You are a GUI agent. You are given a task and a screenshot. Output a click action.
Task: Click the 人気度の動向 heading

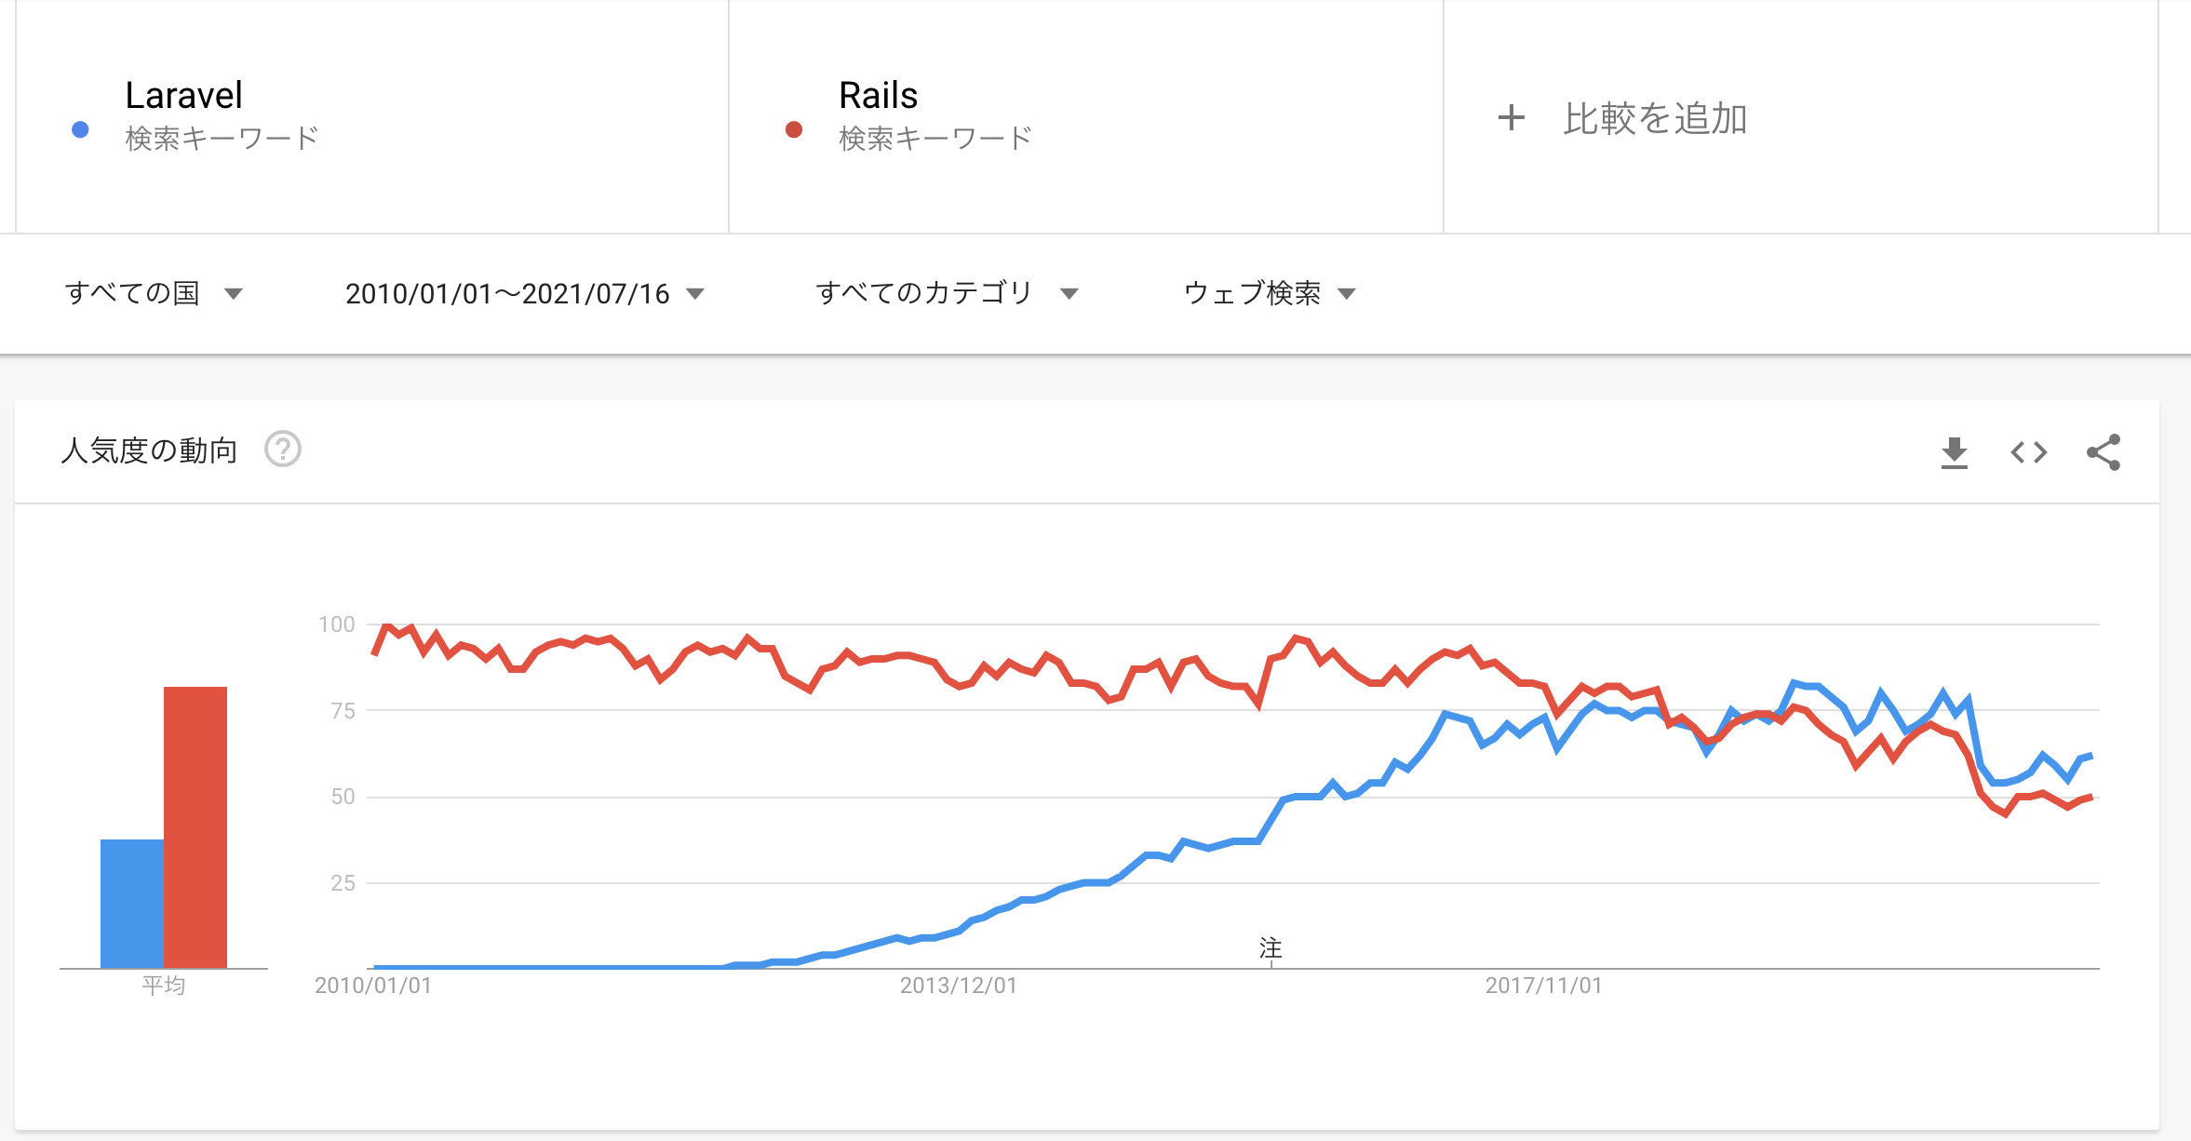(149, 450)
